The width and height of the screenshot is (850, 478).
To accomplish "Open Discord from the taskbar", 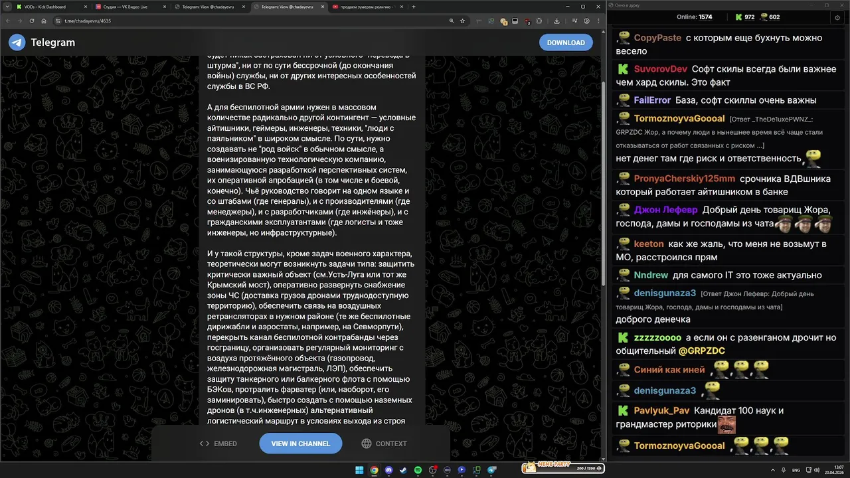I will [x=388, y=470].
